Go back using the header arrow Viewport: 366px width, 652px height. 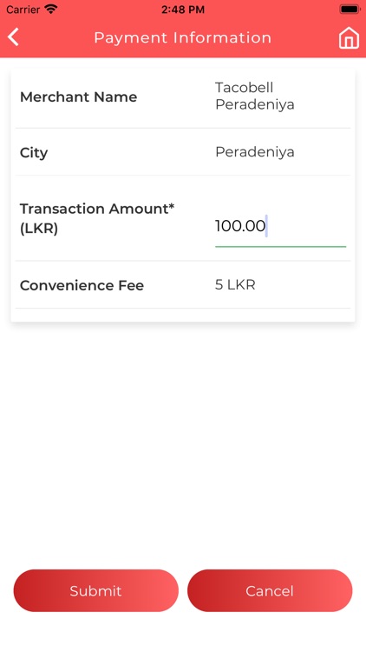pyautogui.click(x=13, y=37)
